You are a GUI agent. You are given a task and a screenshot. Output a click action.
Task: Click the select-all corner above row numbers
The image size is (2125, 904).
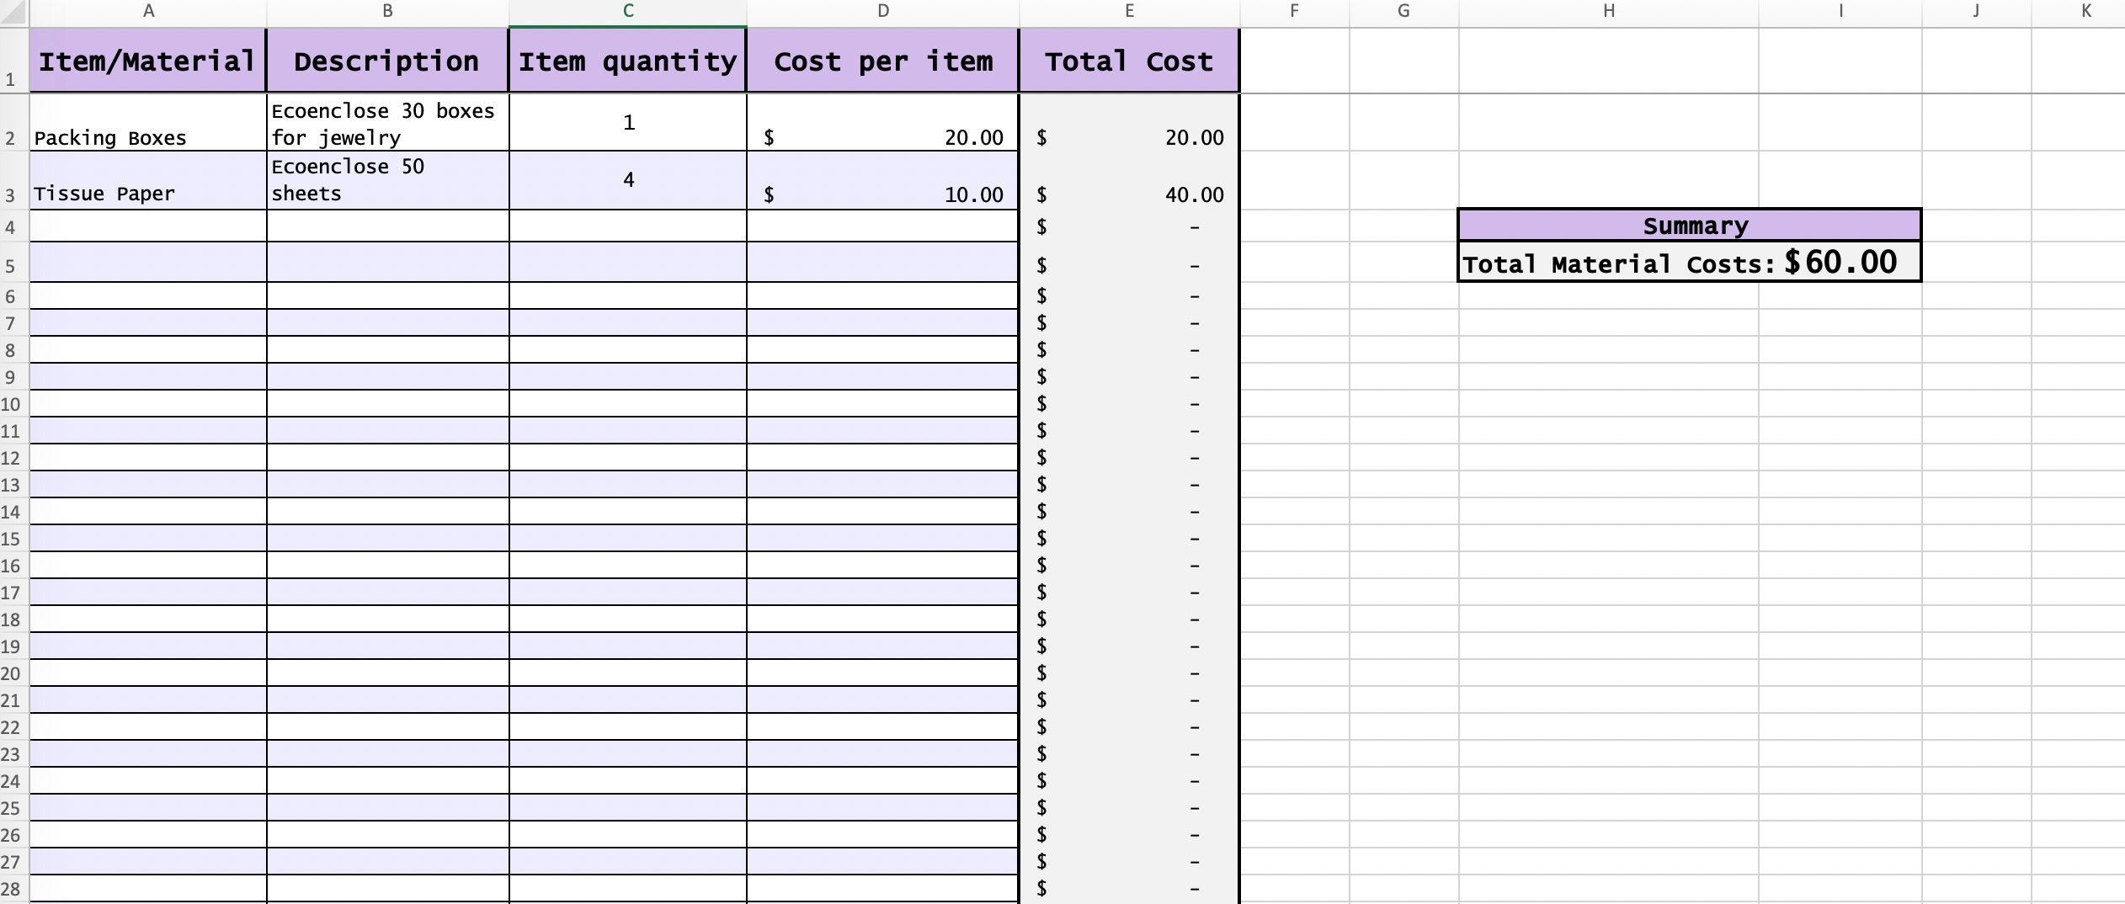point(12,12)
